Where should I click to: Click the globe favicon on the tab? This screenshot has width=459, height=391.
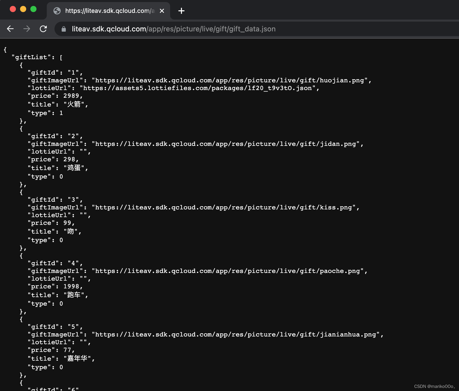57,11
